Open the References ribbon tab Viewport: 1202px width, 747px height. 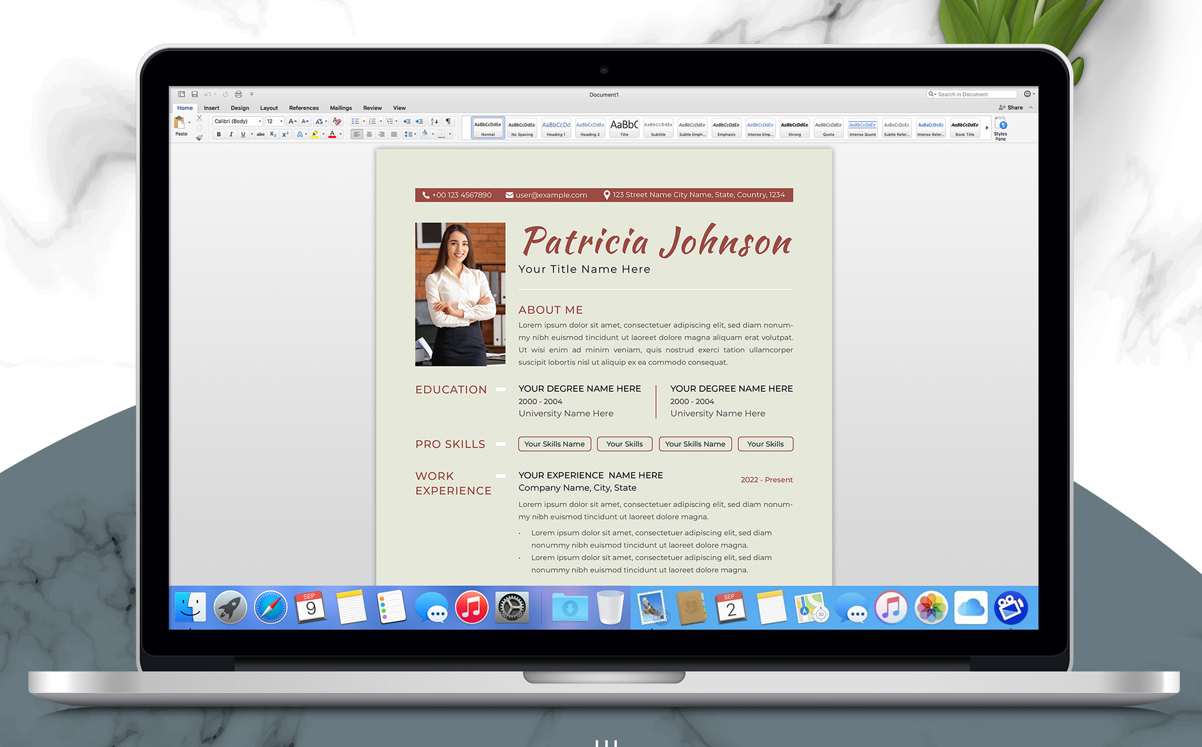click(x=303, y=108)
